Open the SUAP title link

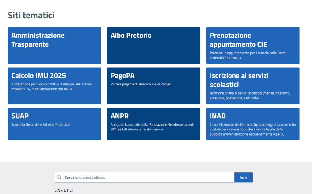click(20, 116)
